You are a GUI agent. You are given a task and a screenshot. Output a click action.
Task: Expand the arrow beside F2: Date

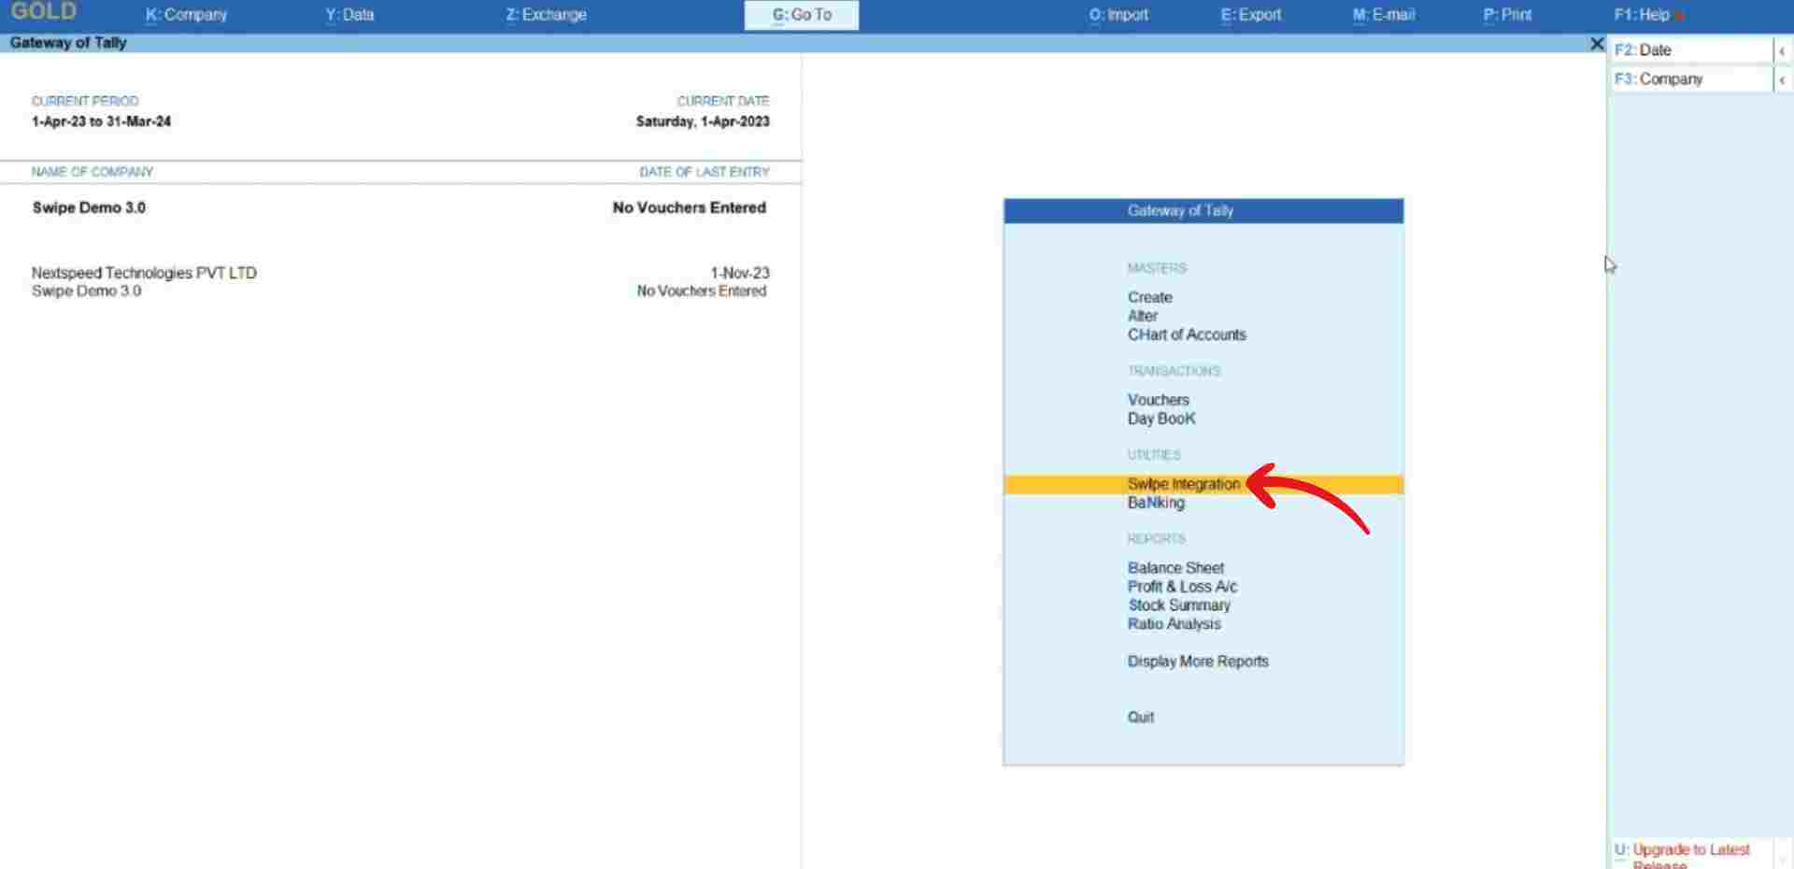click(1782, 50)
